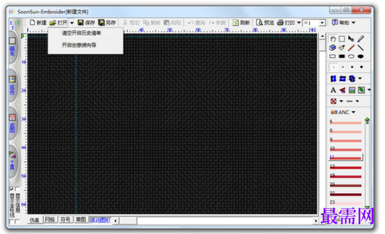Select the hollow ellipse shape tool
Screen dimensions: 385x234
pyautogui.click(x=351, y=56)
